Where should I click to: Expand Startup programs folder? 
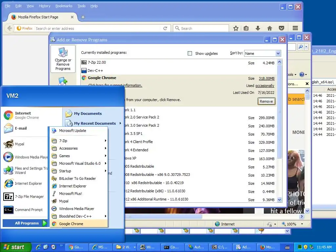click(x=79, y=171)
